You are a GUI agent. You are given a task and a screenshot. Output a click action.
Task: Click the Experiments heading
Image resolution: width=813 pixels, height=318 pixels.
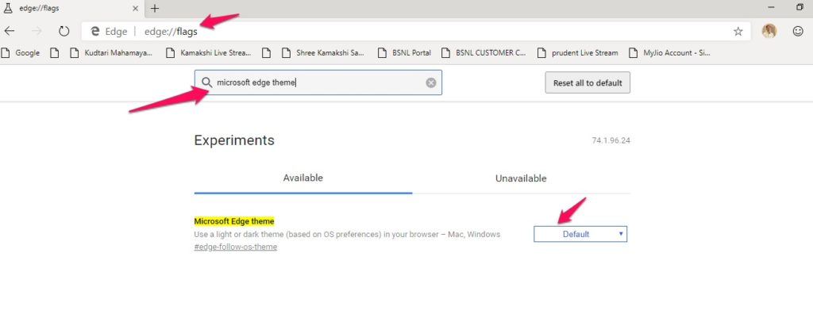[234, 140]
